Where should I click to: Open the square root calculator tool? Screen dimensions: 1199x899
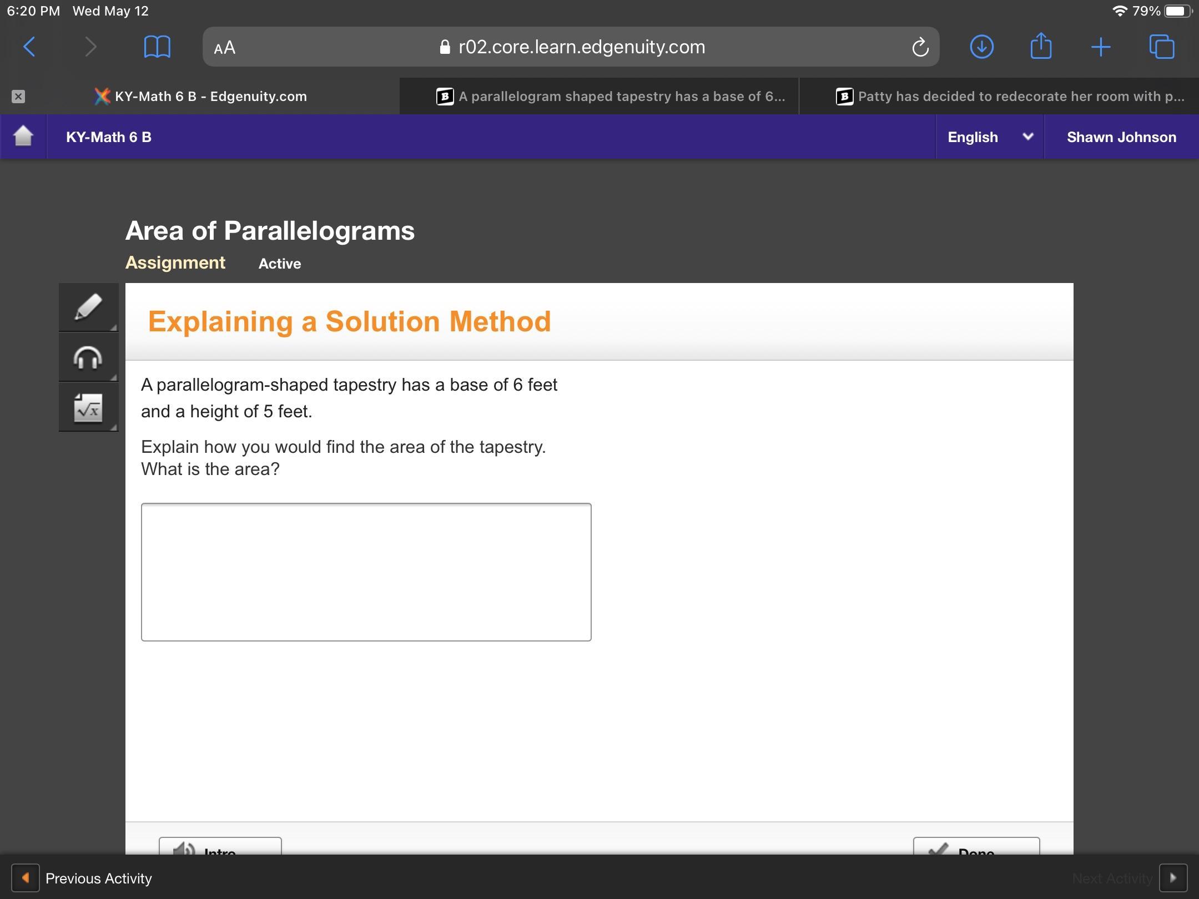click(88, 408)
